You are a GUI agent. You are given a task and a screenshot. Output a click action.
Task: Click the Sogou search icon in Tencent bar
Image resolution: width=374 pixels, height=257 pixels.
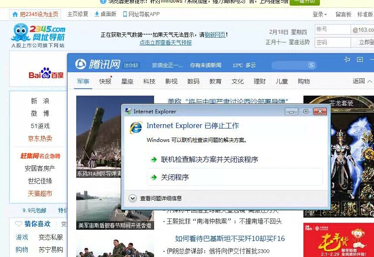tap(311, 65)
